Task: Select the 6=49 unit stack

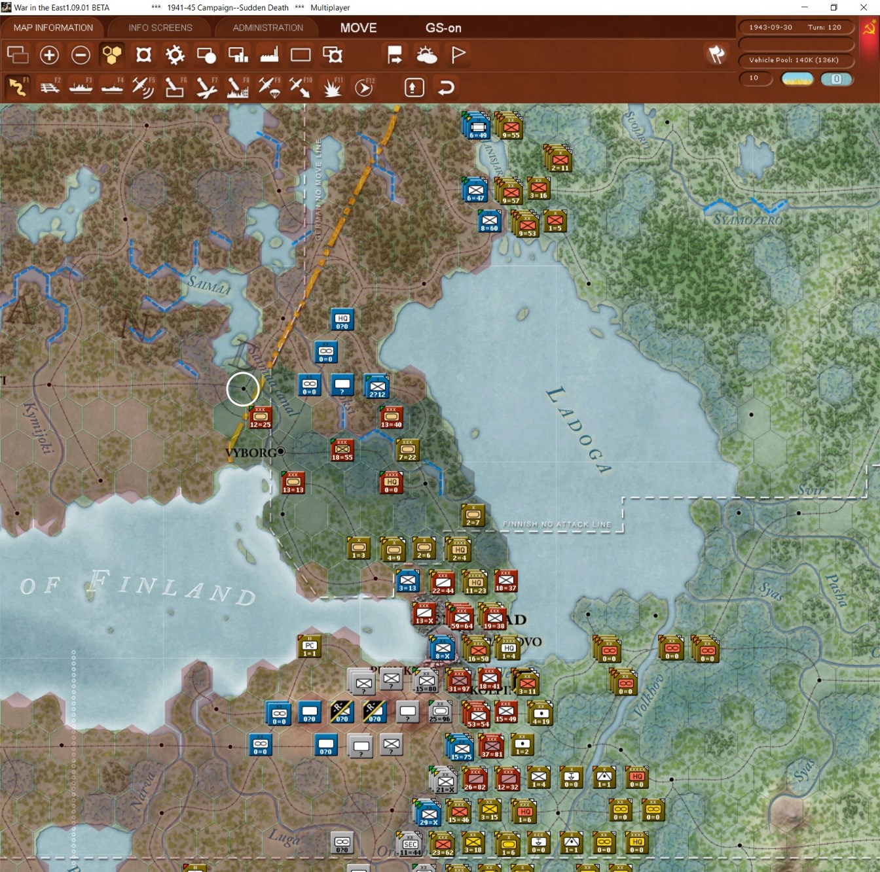Action: pyautogui.click(x=477, y=126)
